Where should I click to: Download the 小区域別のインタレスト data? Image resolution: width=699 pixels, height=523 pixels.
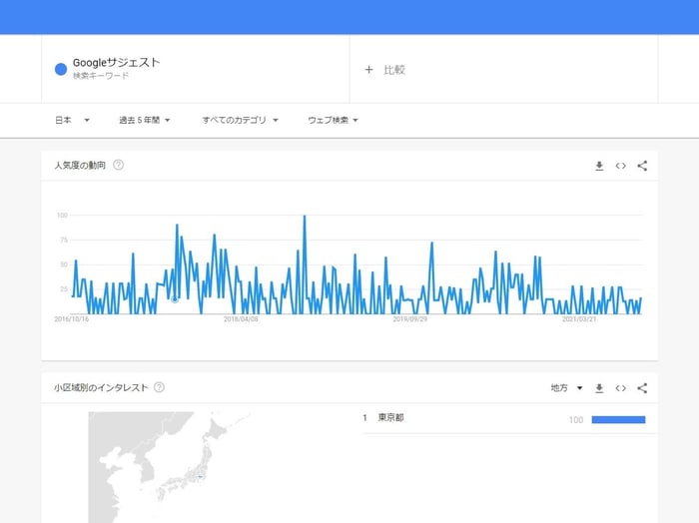coord(599,388)
